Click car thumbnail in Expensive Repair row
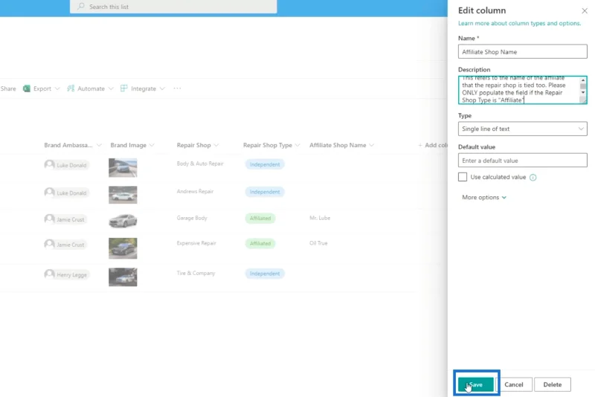Viewport: 595px width, 397px height. coord(123,248)
